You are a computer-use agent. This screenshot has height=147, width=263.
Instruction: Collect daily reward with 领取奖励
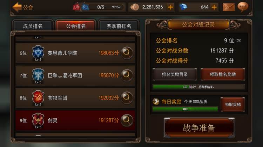click(x=233, y=104)
